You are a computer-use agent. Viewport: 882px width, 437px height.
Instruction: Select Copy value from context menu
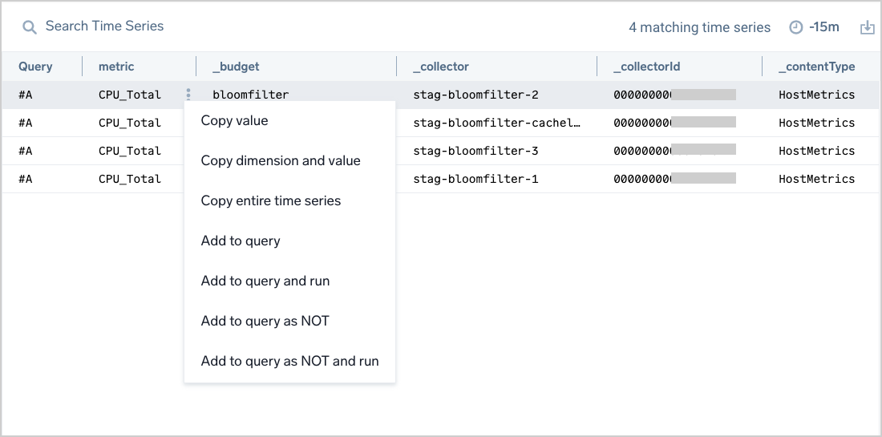coord(234,121)
